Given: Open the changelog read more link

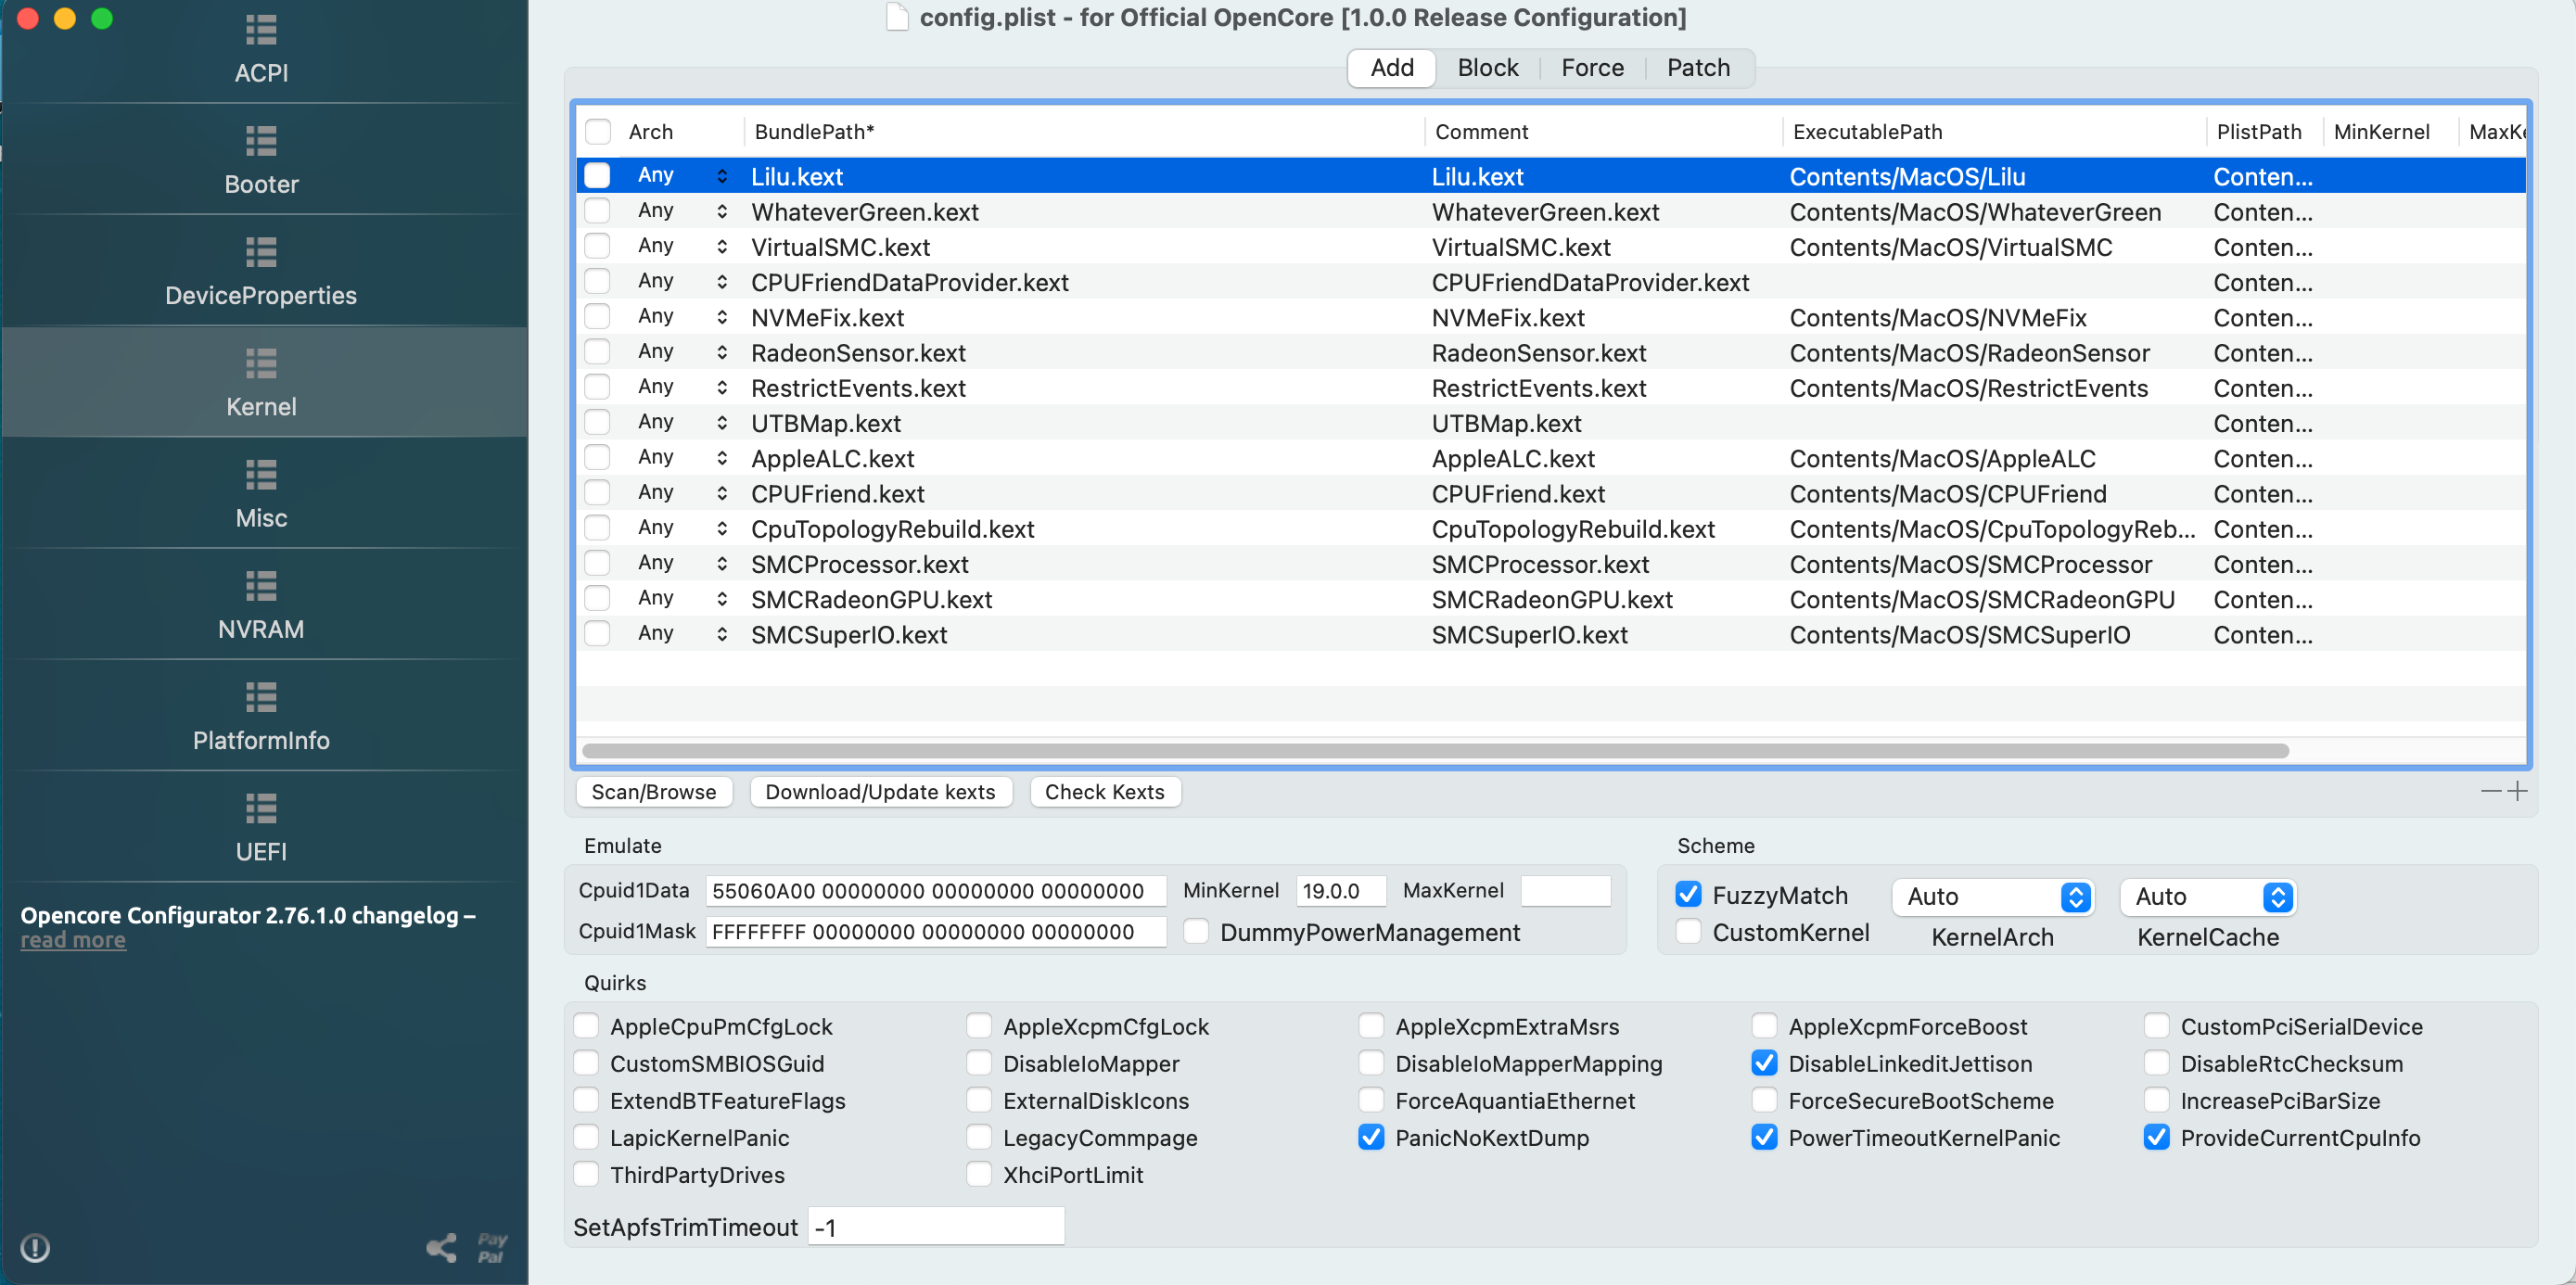Looking at the screenshot, I should tap(73, 940).
